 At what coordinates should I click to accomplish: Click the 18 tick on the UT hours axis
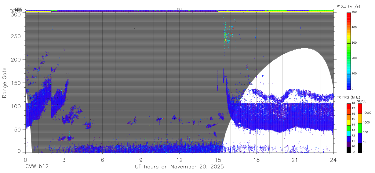(x=256, y=160)
